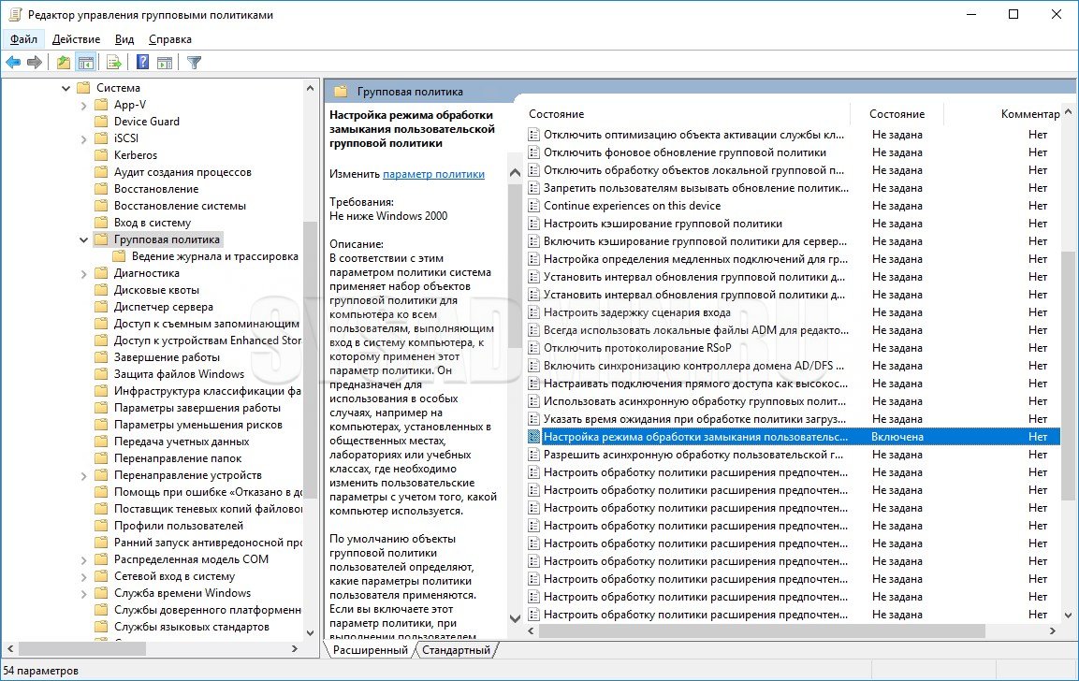Click the Back arrow in toolbar

13,63
